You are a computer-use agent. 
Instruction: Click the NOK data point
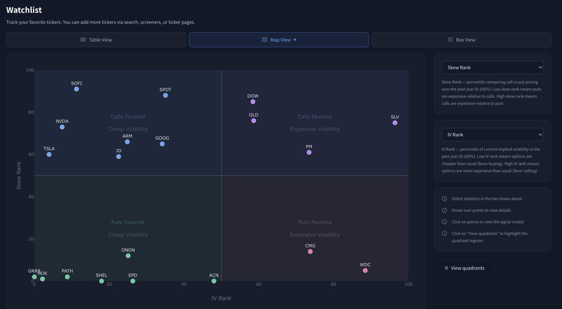point(42,279)
